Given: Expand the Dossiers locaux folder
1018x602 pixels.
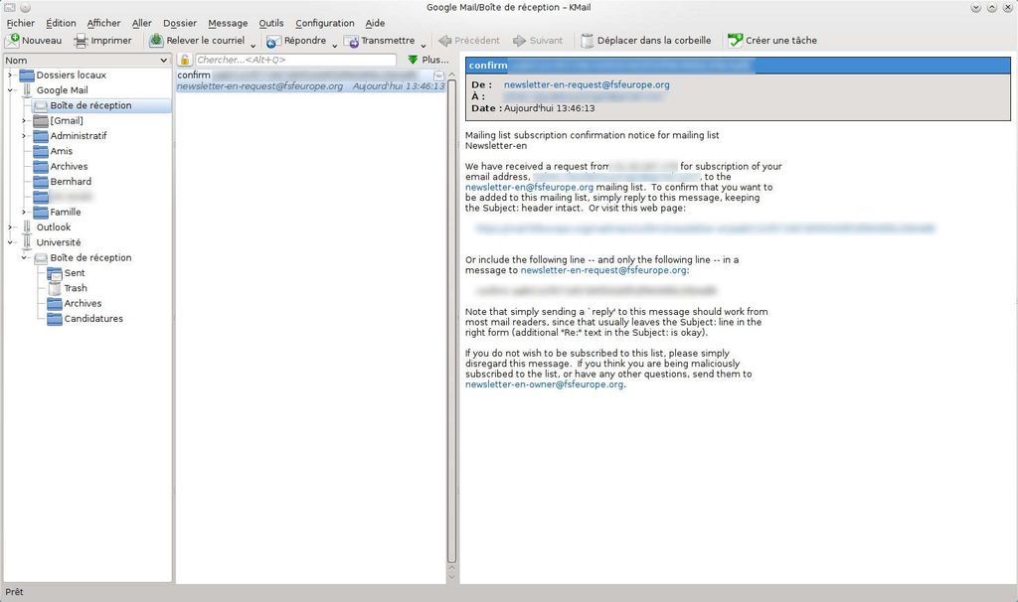Looking at the screenshot, I should click(9, 74).
